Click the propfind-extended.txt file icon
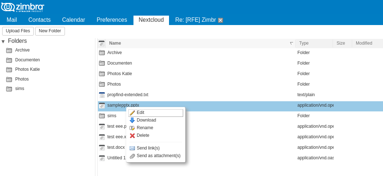The height and width of the screenshot is (176, 383). pyautogui.click(x=102, y=95)
